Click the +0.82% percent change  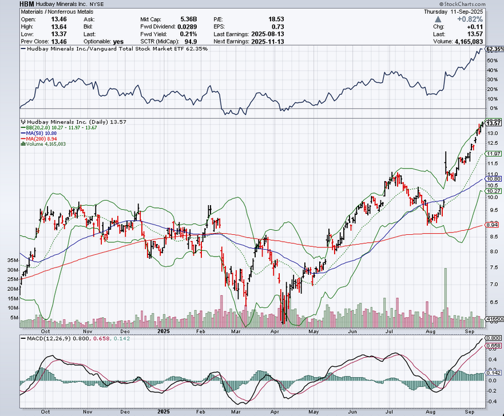click(x=470, y=19)
